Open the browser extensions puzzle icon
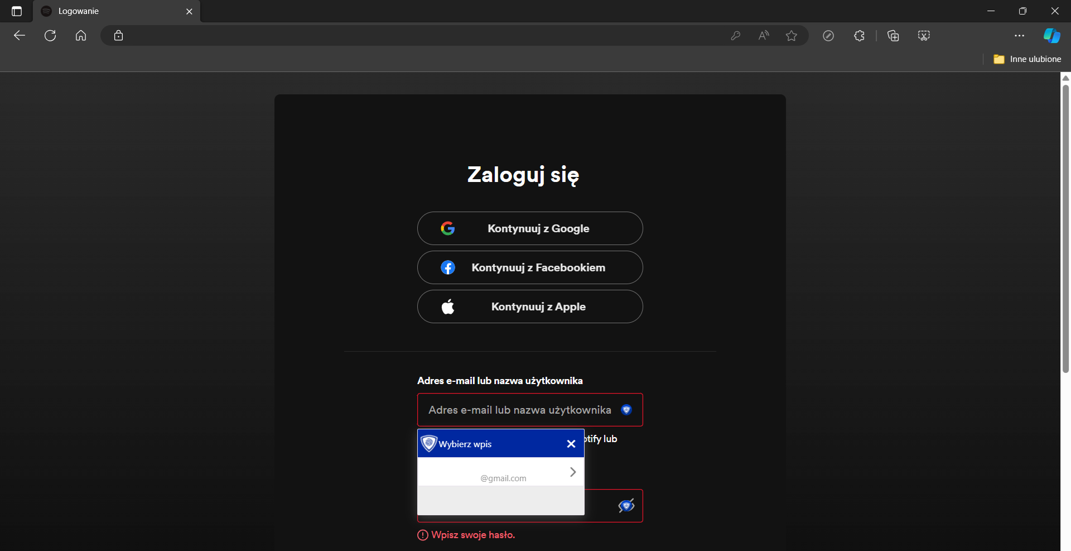Screen dimensions: 1071x551 (x=859, y=36)
